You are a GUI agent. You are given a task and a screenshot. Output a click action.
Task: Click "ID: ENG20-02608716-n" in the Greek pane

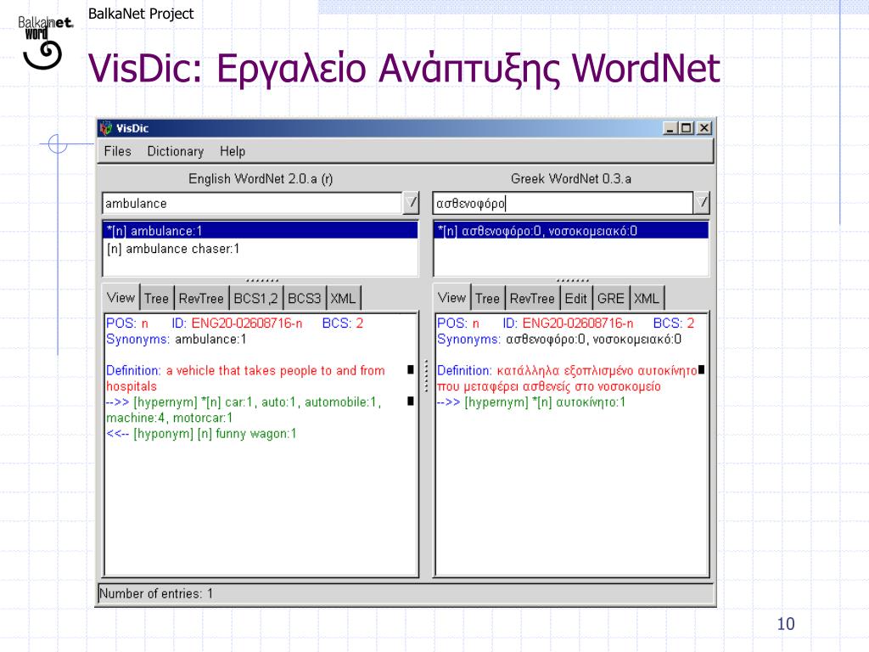568,323
